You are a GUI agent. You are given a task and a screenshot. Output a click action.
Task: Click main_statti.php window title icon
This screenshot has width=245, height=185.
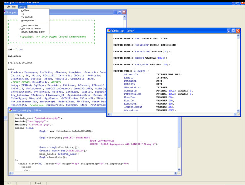coord(10,111)
